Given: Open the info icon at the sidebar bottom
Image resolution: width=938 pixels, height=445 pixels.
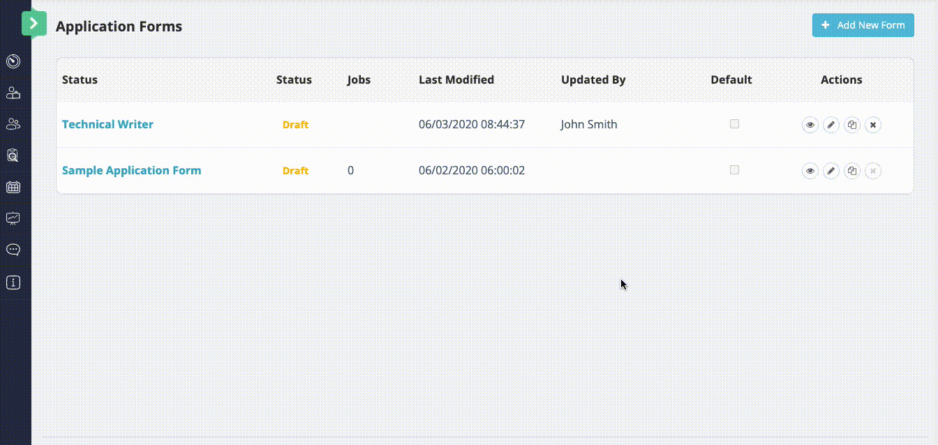Looking at the screenshot, I should (13, 282).
